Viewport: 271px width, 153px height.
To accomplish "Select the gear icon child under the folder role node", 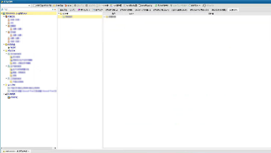I will 12,48.
